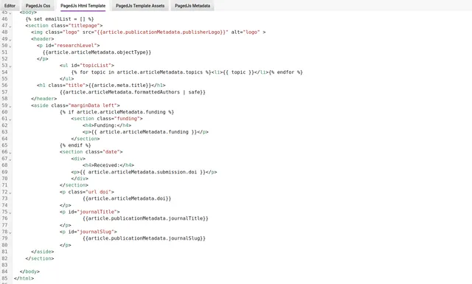Click the 'if article.articleMetadata.funding' line
The width and height of the screenshot is (472, 284).
(117, 111)
